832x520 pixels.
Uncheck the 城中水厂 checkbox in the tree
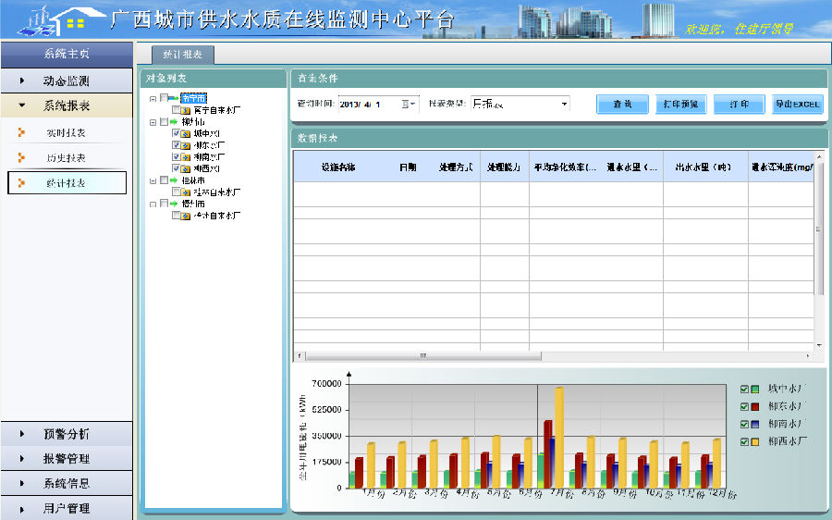[x=176, y=134]
